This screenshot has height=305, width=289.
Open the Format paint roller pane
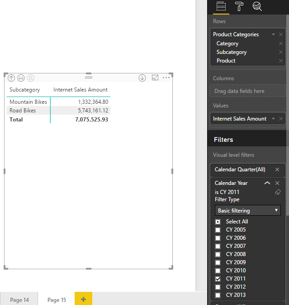(239, 6)
